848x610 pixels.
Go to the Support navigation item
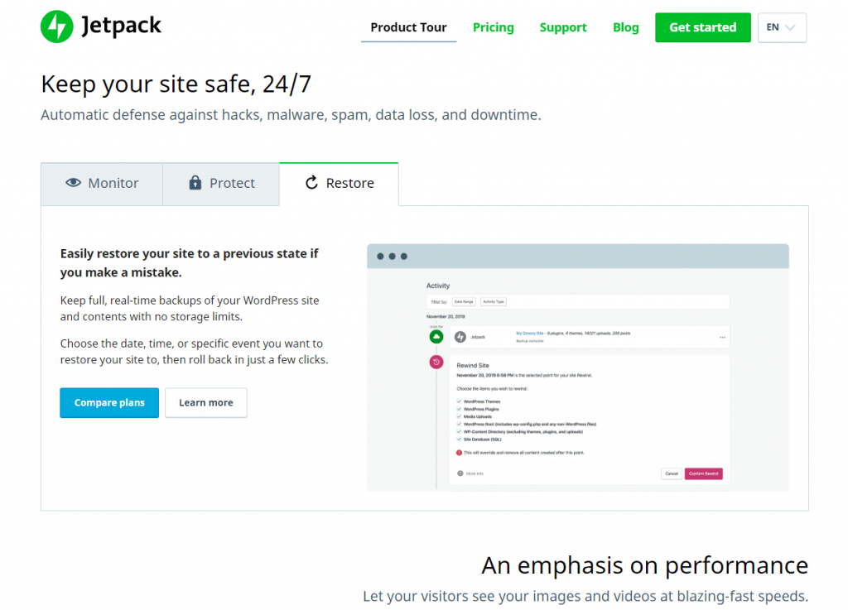[563, 27]
